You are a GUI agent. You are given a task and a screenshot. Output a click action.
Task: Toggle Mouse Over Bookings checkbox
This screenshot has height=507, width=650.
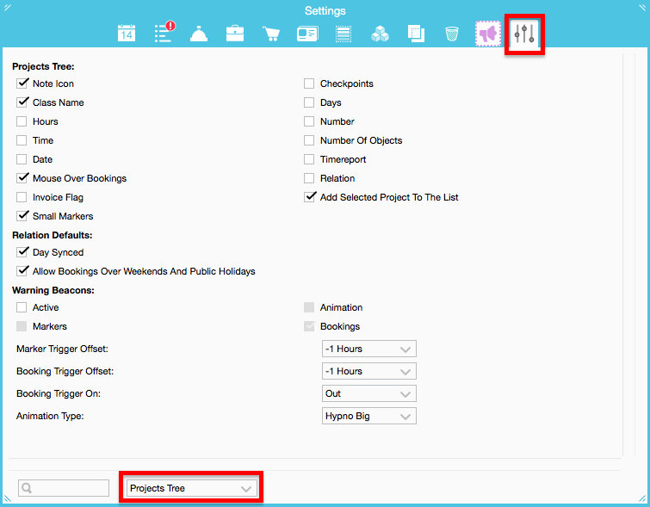pos(22,178)
